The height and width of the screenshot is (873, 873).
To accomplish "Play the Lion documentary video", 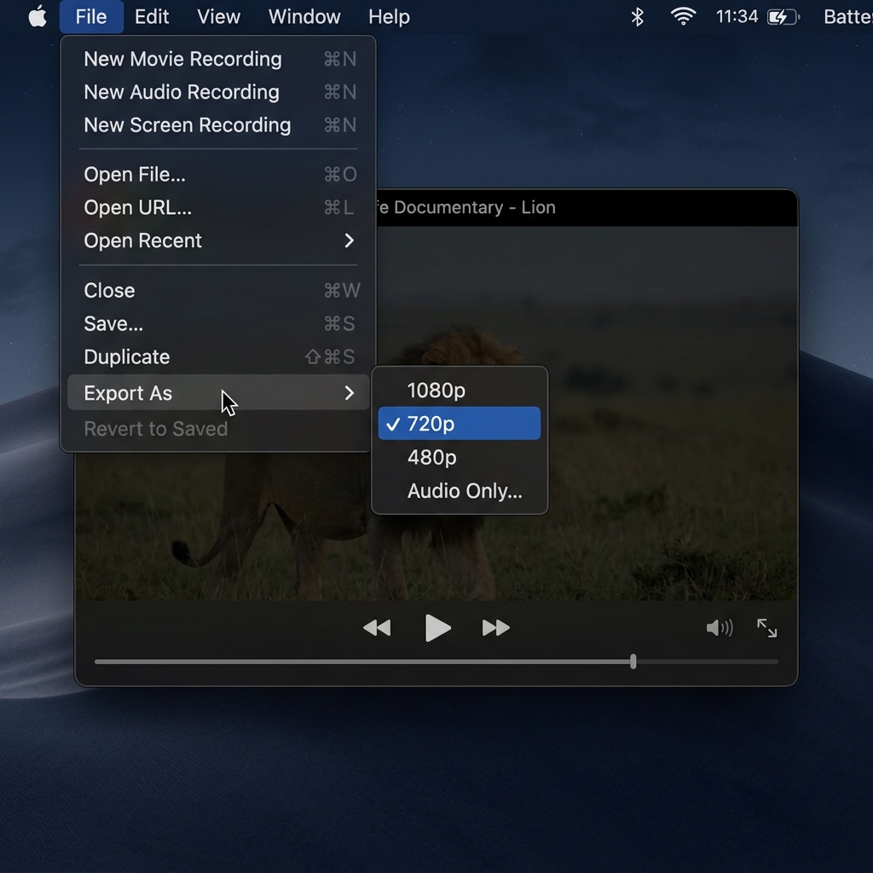I will [x=437, y=628].
